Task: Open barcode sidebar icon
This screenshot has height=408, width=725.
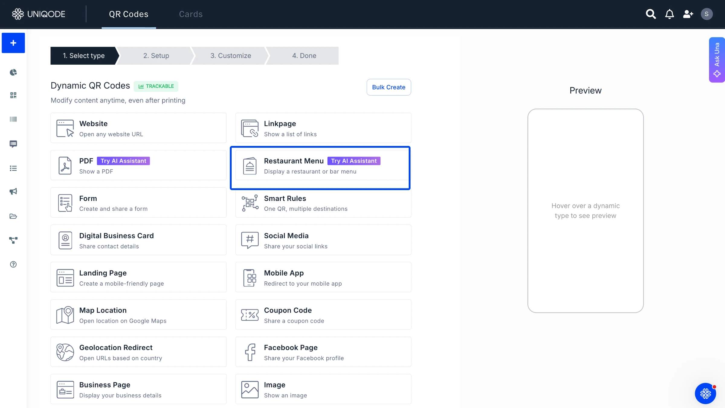Action: pos(13,119)
